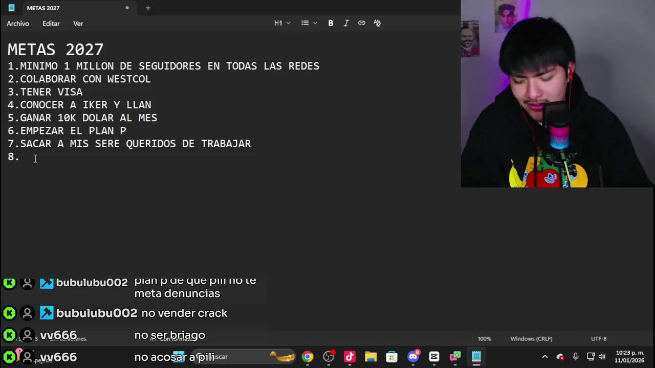Click the microphone tray icon
Image resolution: width=655 pixels, height=368 pixels.
pos(576,357)
